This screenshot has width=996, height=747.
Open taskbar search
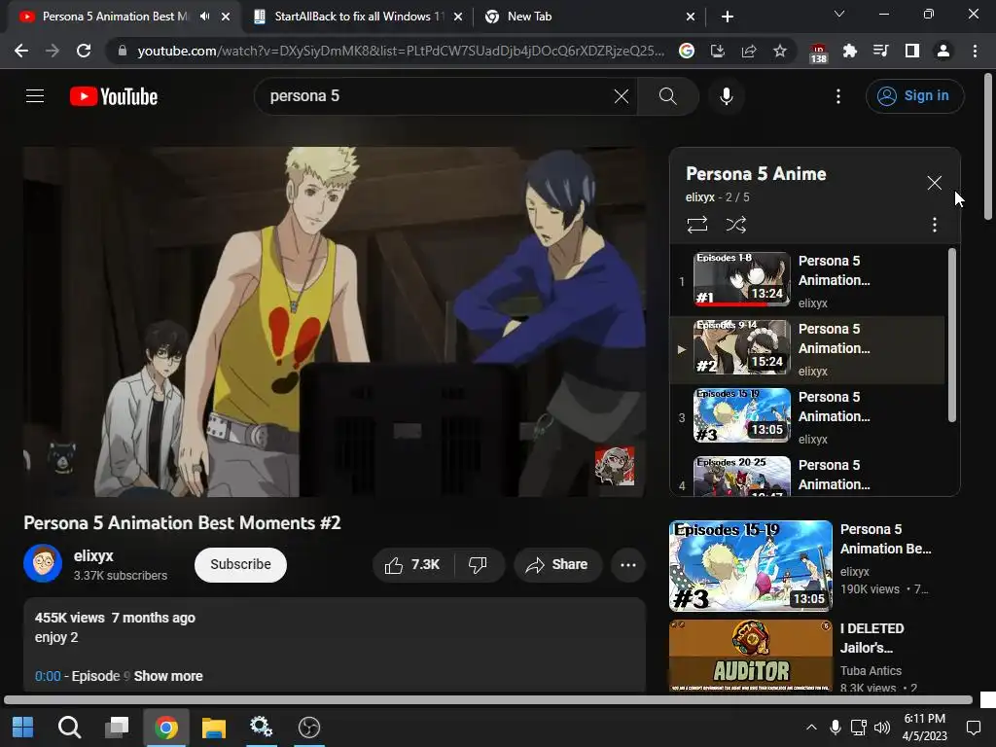tap(69, 728)
